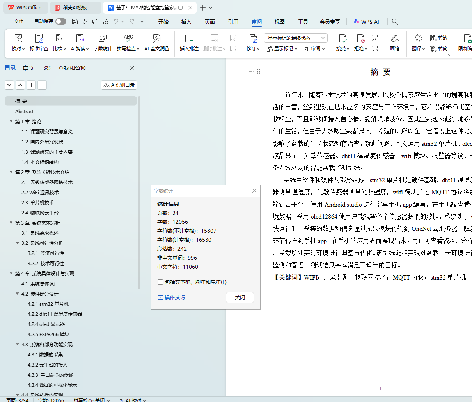Jump to 2.3 单片机技术 in outline

click(37, 202)
